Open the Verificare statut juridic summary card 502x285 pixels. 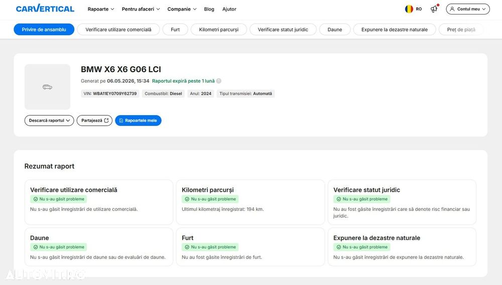(x=402, y=202)
